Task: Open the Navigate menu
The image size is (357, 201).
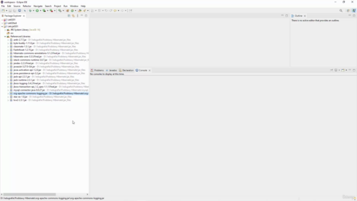Action: coord(38,6)
